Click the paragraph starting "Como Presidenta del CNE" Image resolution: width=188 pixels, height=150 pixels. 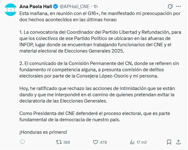point(94,116)
